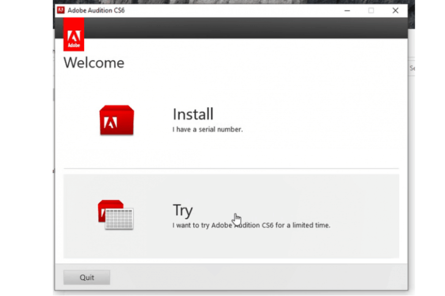This screenshot has height=296, width=445.
Task: Choose the Try heading
Action: point(182,211)
